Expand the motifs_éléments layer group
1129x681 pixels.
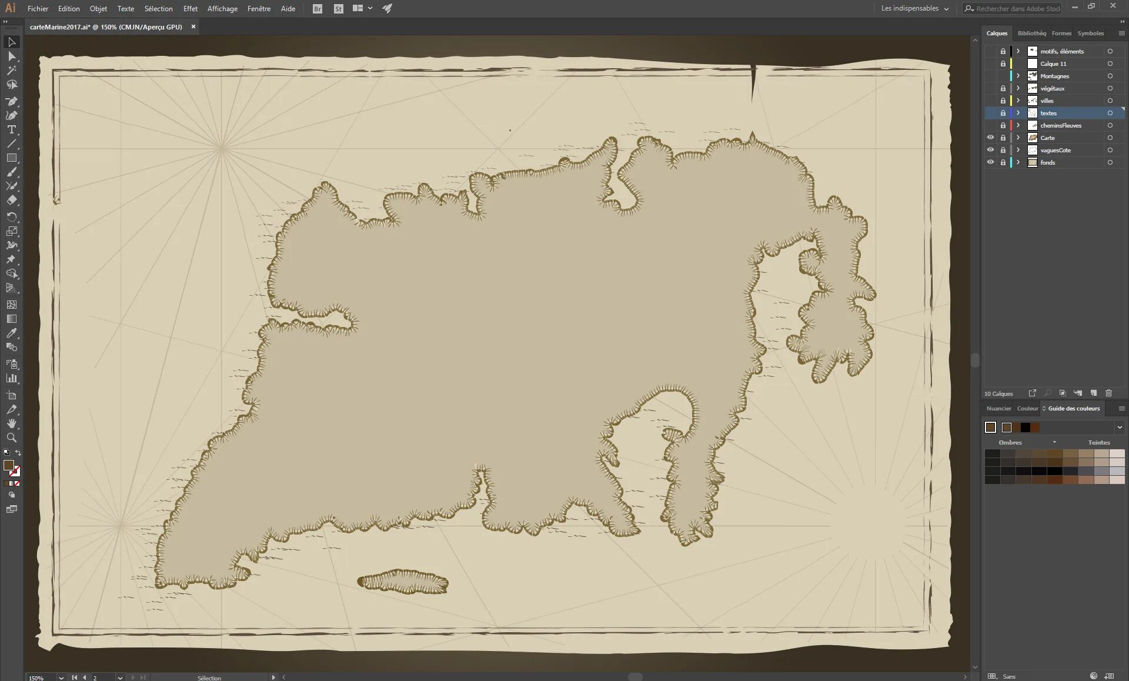coord(1018,51)
